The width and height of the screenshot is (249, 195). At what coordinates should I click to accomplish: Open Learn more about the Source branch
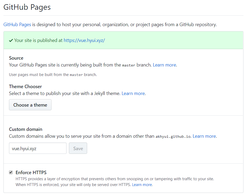click(164, 65)
